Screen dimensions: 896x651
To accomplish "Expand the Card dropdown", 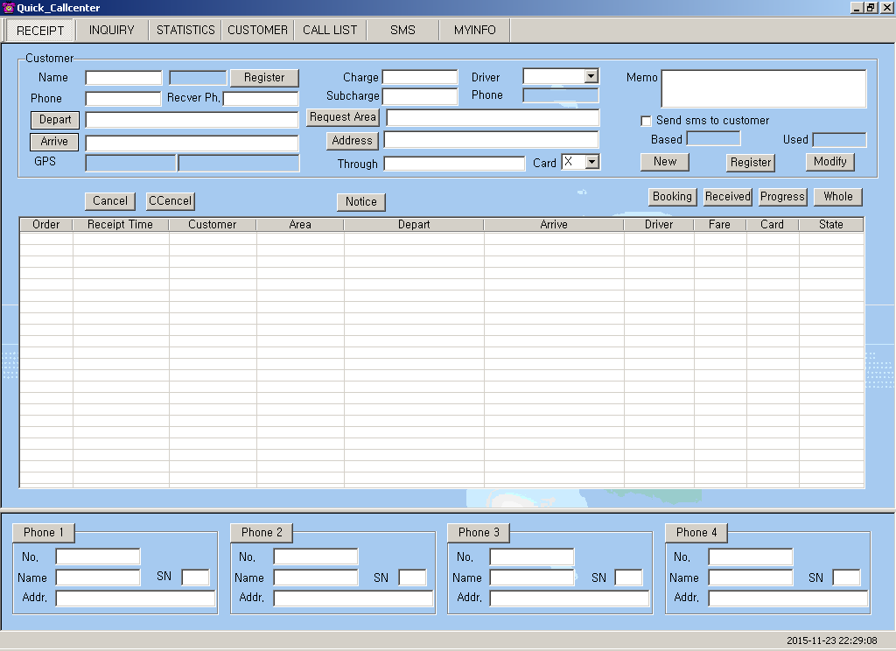I will point(592,162).
